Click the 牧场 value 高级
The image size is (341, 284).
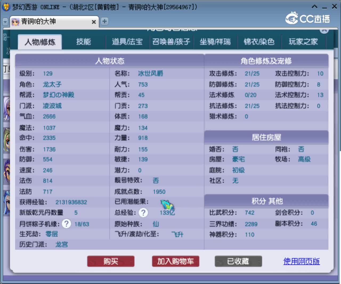tap(304, 159)
